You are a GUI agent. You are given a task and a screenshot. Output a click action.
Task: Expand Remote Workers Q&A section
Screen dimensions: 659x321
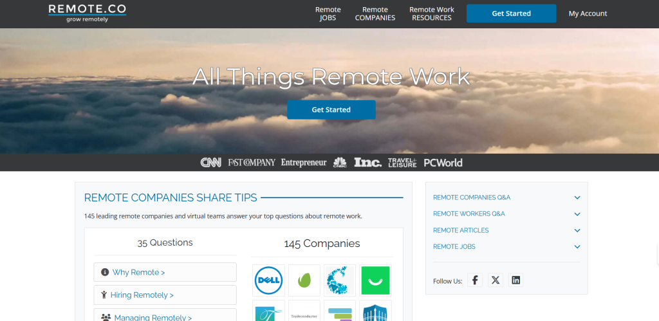click(506, 214)
